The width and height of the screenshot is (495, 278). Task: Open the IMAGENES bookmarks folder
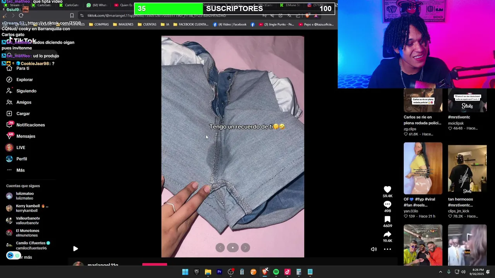click(x=123, y=24)
